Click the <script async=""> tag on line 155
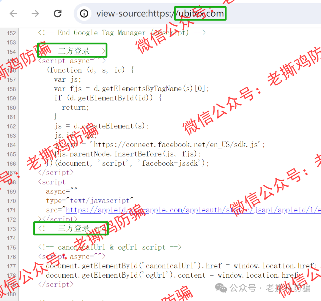321x301 pixels. 72,61
